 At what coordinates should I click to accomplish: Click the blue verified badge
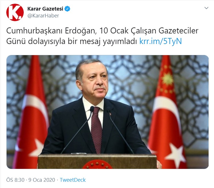(x=67, y=9)
